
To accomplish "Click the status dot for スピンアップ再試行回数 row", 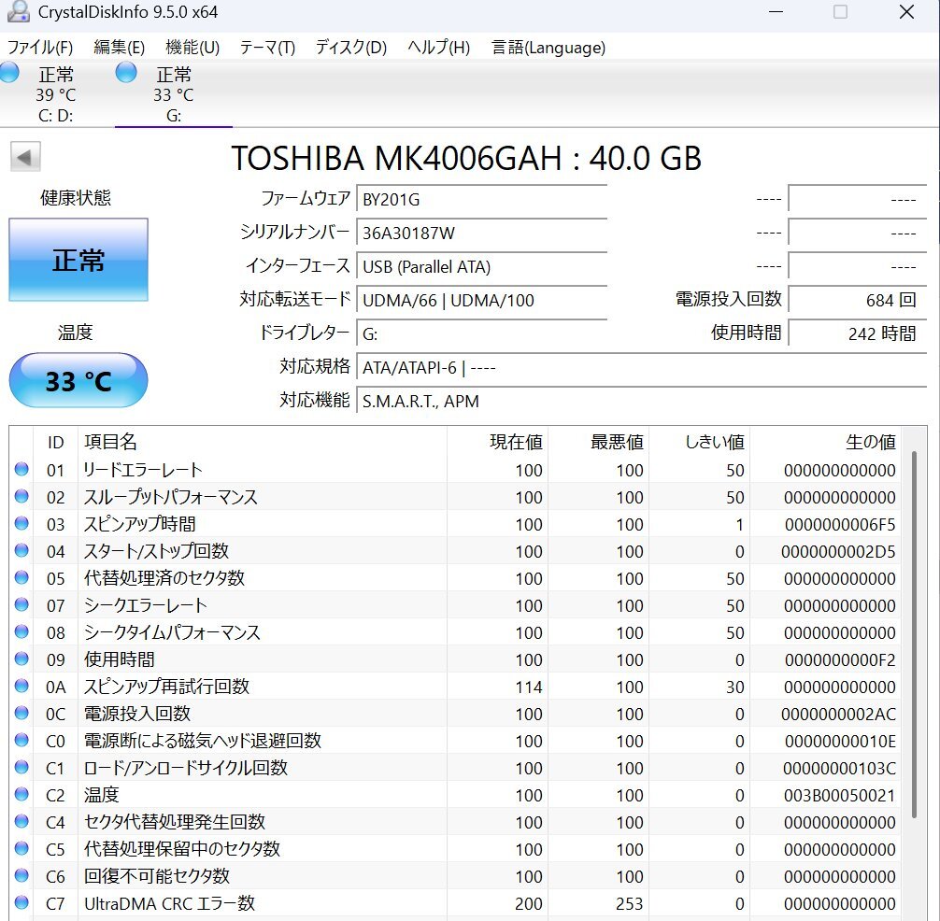I will coord(21,686).
